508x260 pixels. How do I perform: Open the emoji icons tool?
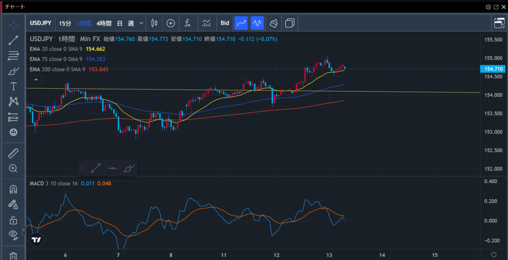(x=13, y=132)
